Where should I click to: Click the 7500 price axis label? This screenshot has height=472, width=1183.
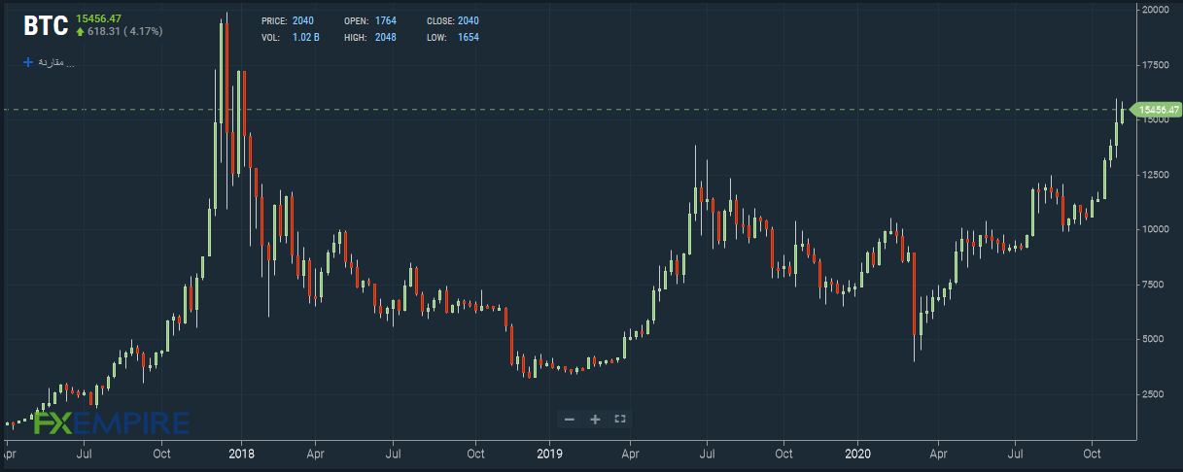click(x=1154, y=285)
